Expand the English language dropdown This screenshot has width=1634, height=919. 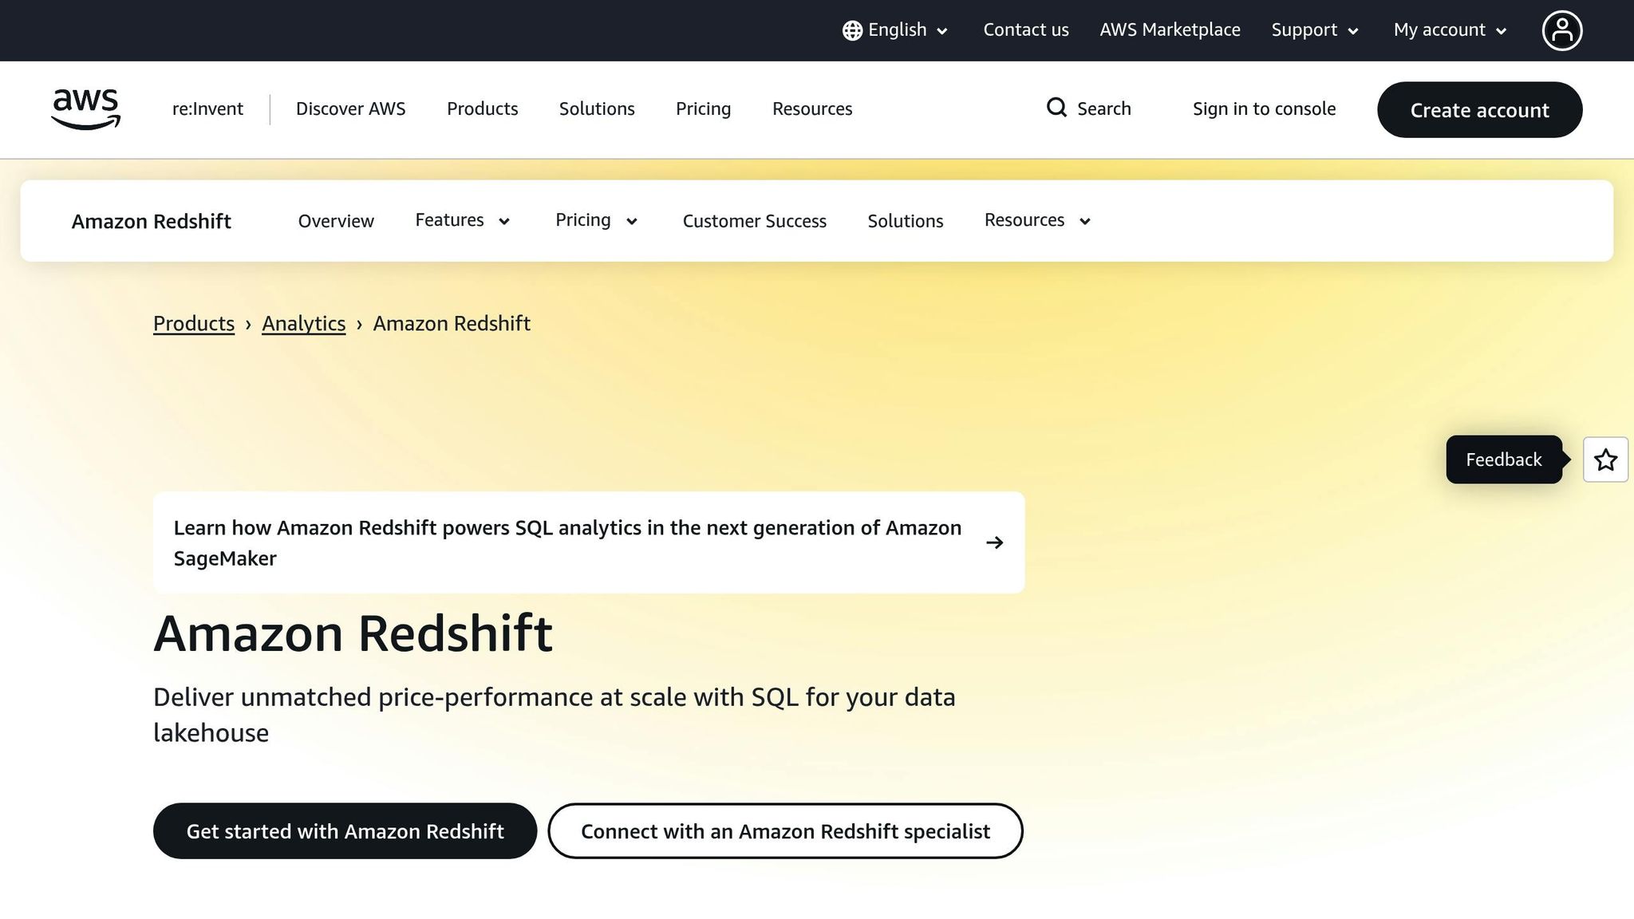click(898, 30)
